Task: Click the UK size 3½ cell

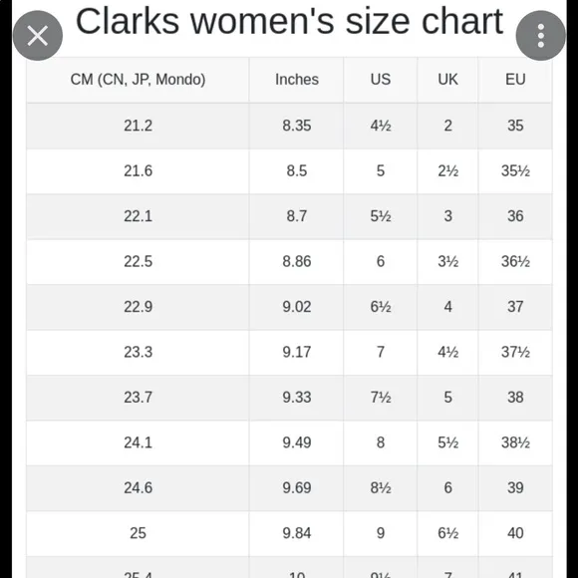Action: pyautogui.click(x=447, y=262)
